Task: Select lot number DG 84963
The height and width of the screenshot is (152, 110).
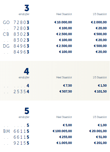Action: coord(16,46)
